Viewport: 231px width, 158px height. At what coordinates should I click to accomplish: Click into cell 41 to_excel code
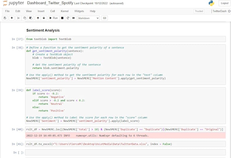point(125,144)
